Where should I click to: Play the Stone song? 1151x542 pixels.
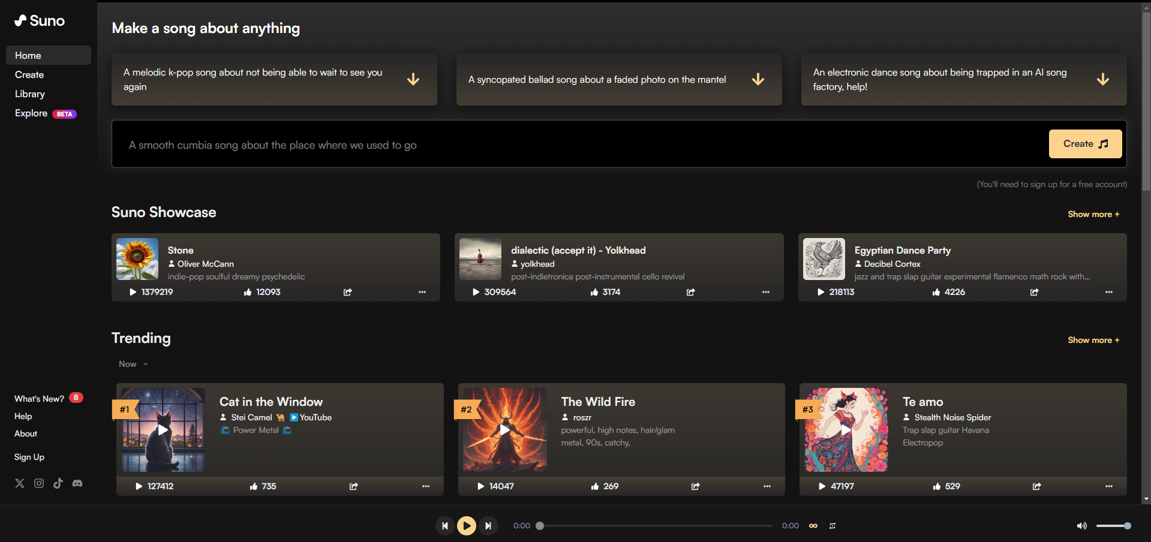pos(133,292)
